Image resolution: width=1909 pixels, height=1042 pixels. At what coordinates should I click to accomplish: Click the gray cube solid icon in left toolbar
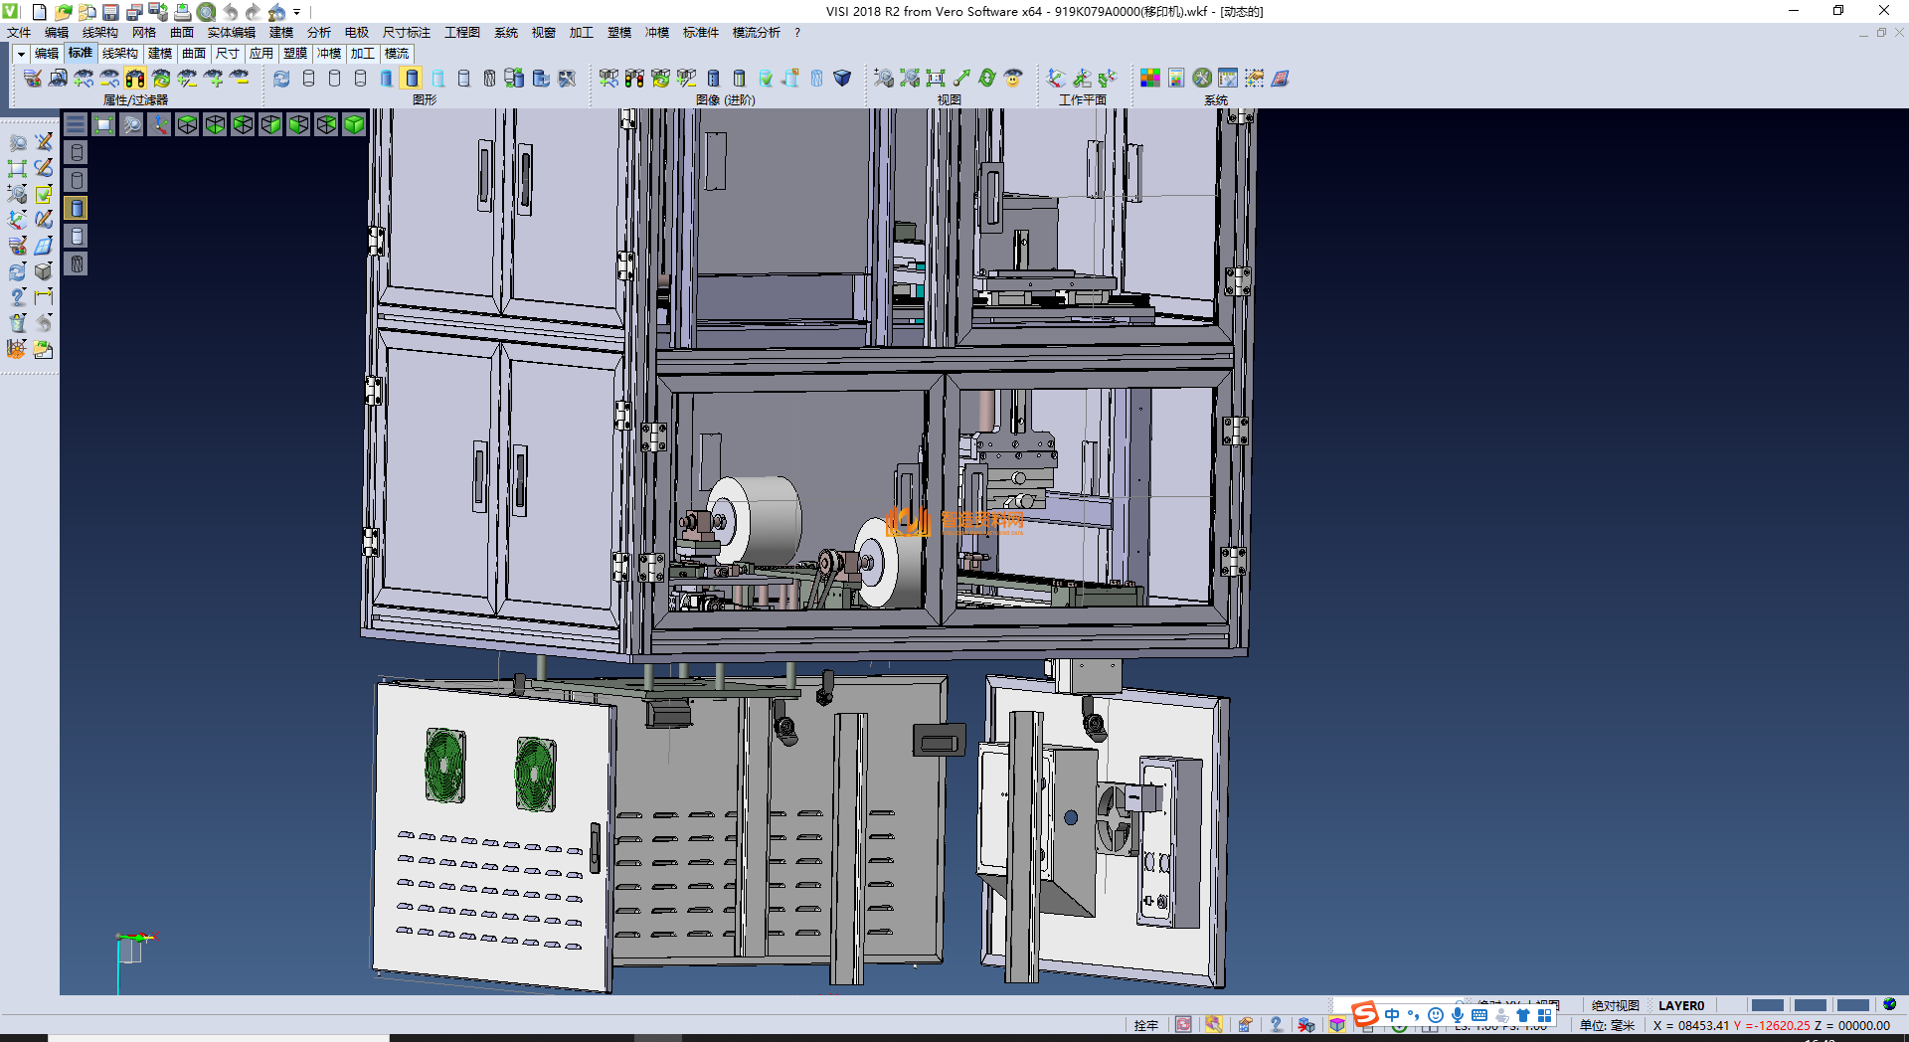[x=44, y=271]
